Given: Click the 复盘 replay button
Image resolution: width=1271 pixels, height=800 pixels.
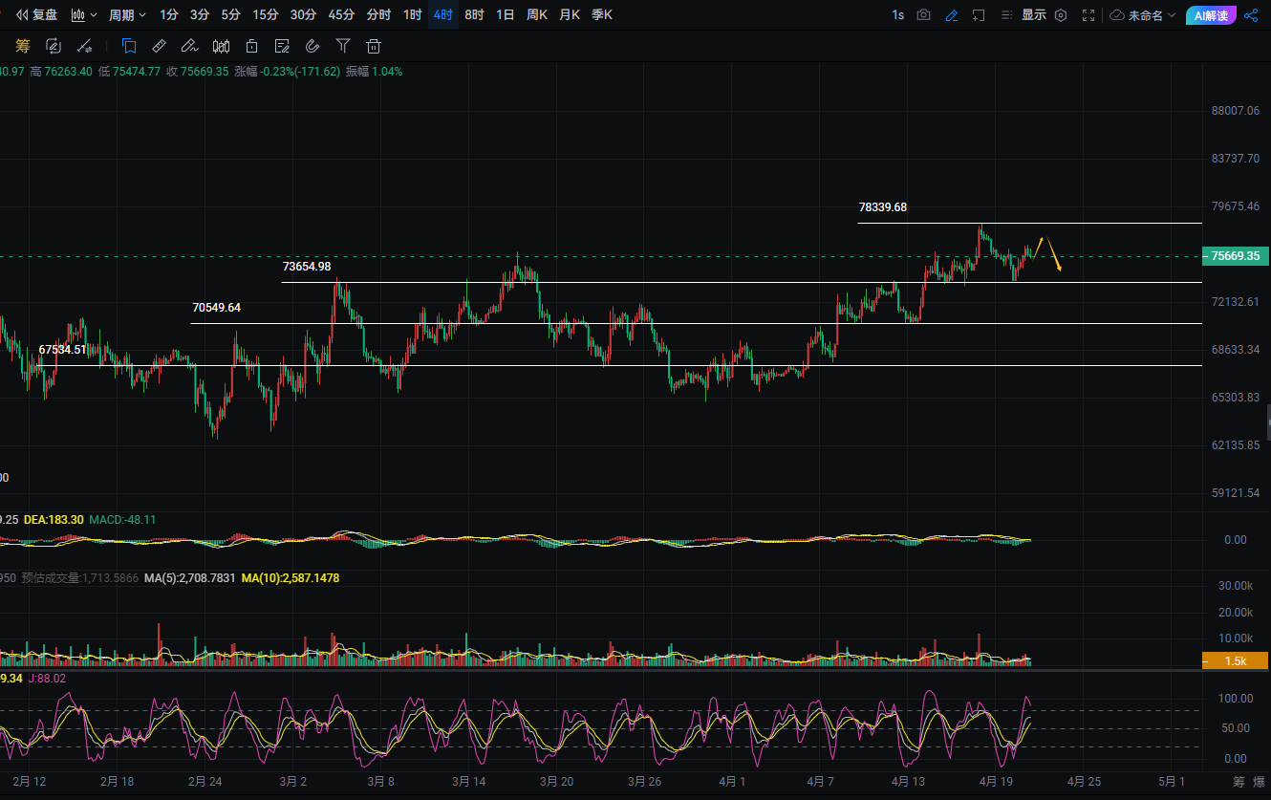Looking at the screenshot, I should point(37,15).
